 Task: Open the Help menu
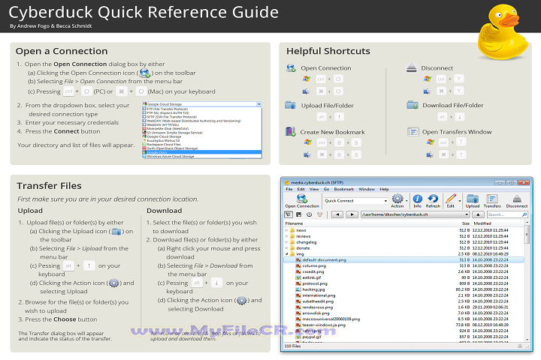click(384, 189)
